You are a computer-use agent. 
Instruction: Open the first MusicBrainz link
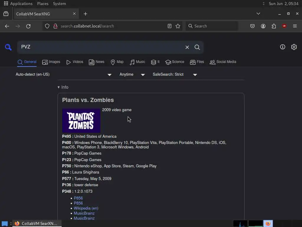(x=84, y=213)
